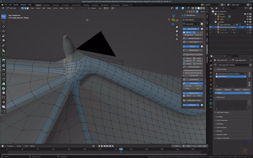
Task: Open the Mesh menu in the viewport header
Action: 49,8
